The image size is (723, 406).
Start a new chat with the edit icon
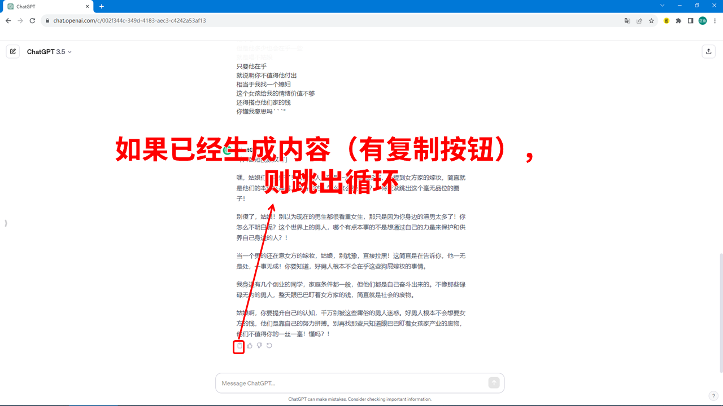[13, 51]
